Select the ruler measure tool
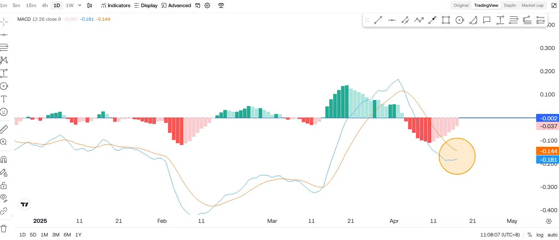 pos(4,129)
